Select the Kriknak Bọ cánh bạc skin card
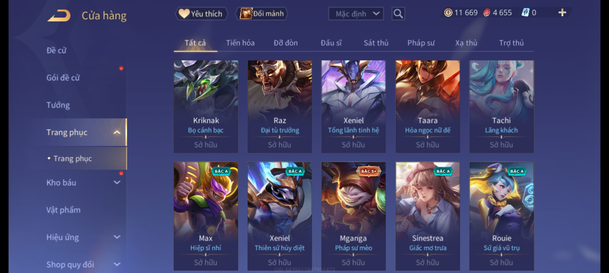This screenshot has width=609, height=273. pos(206,106)
